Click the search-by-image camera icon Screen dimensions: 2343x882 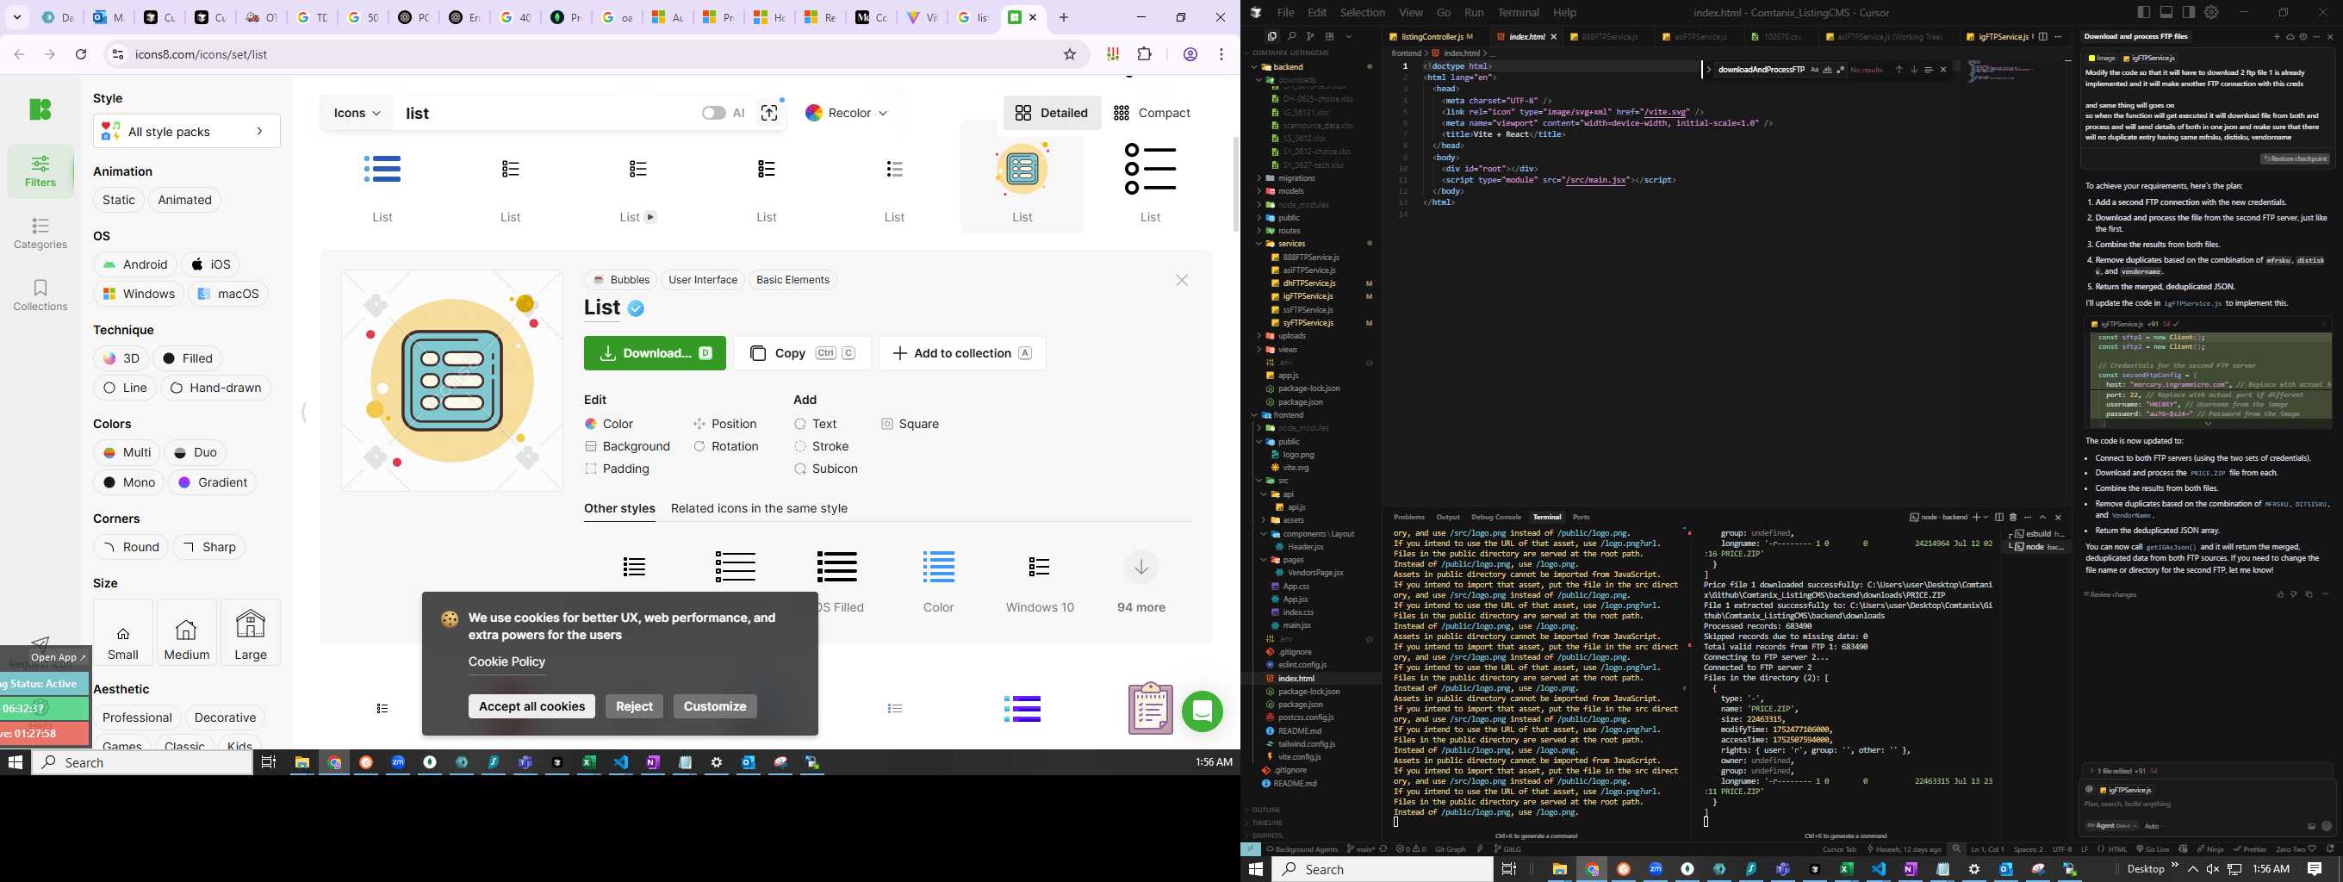[x=769, y=113]
